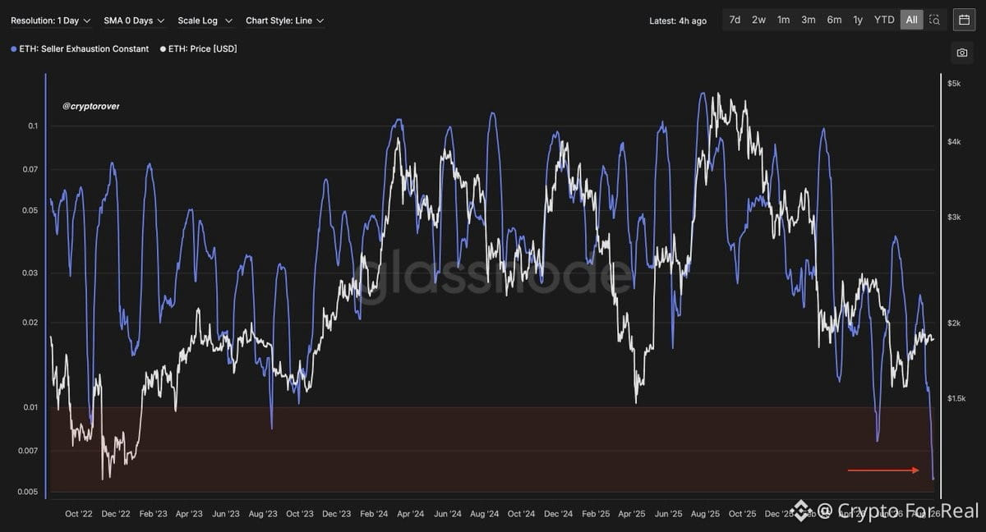Click the Aug '25 x-axis label
The width and height of the screenshot is (986, 532).
pos(705,514)
